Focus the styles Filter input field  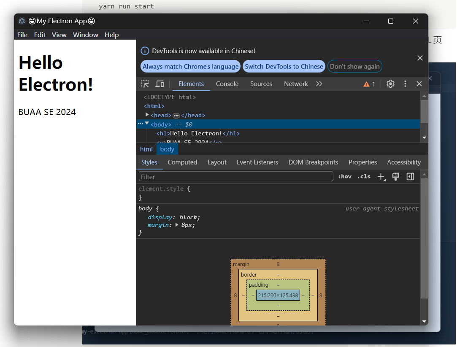coord(236,176)
